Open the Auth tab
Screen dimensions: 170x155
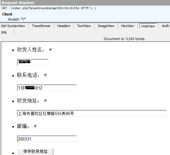point(165,26)
